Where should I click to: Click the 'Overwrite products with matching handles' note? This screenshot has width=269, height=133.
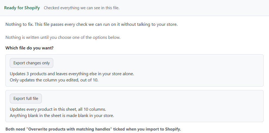(93, 129)
